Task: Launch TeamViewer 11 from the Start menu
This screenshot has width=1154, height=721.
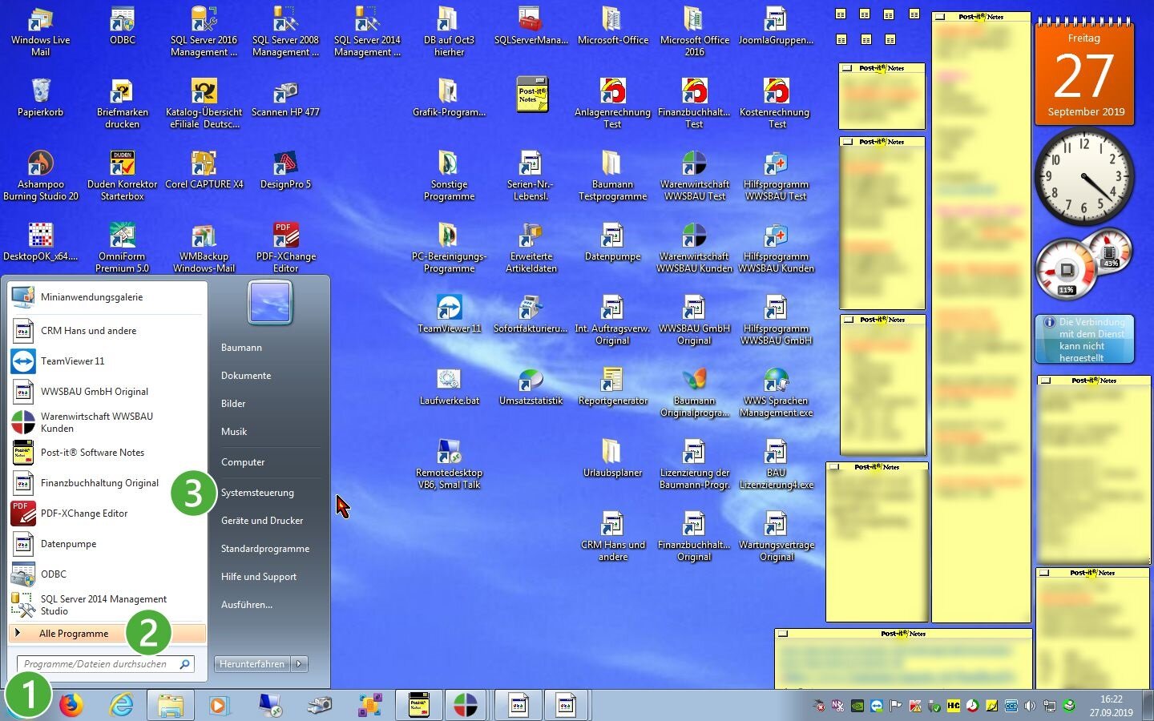Action: 107,361
